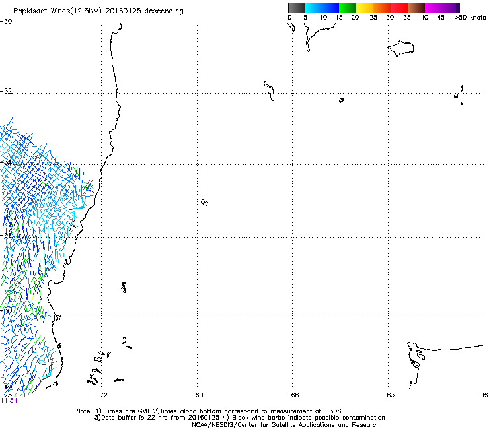Click the blue 10-15 knots legend color

[330, 8]
